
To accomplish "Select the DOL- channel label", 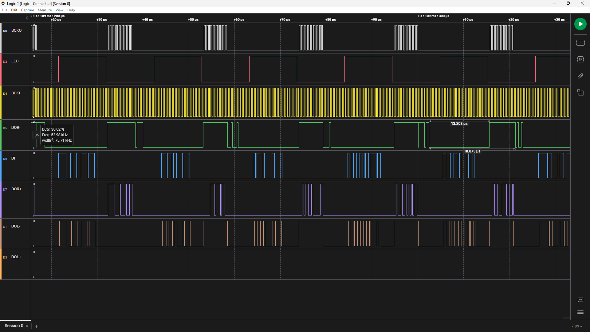I will [16, 226].
